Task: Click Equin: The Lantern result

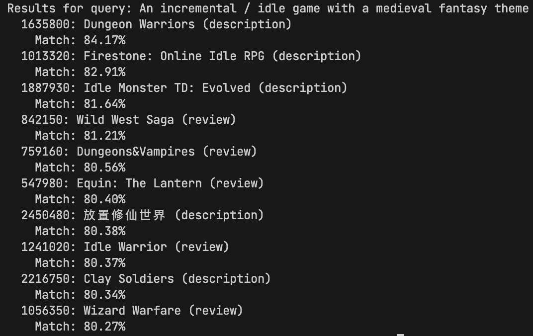Action: (x=139, y=183)
